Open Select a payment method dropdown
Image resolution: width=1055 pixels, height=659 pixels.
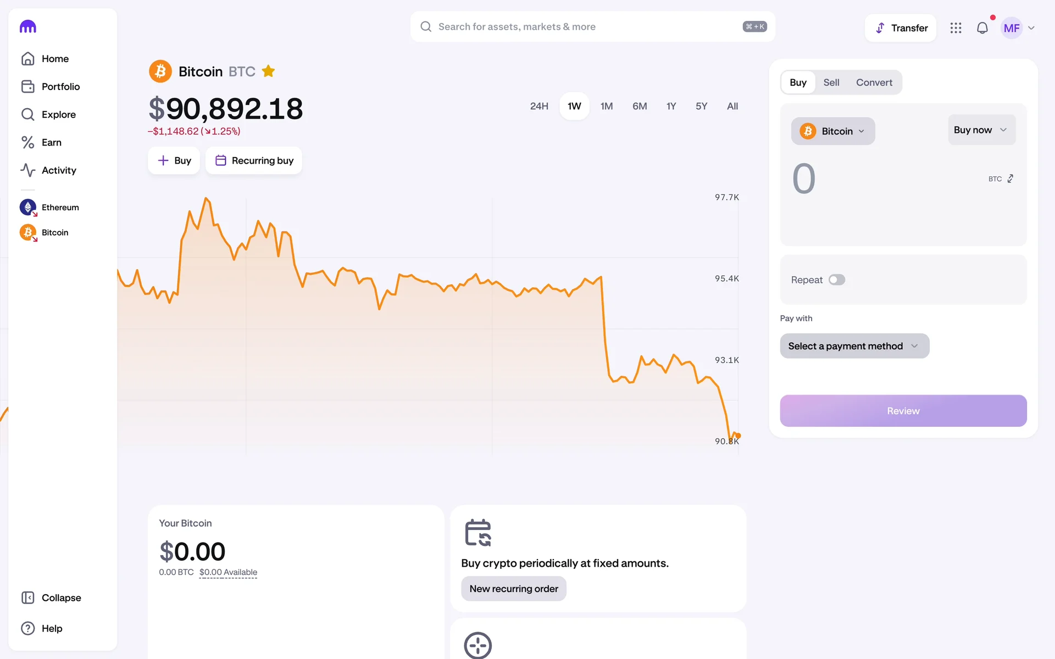click(854, 346)
